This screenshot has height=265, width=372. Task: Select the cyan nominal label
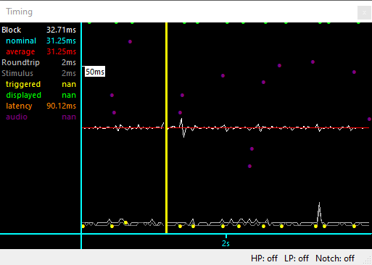(x=21, y=41)
